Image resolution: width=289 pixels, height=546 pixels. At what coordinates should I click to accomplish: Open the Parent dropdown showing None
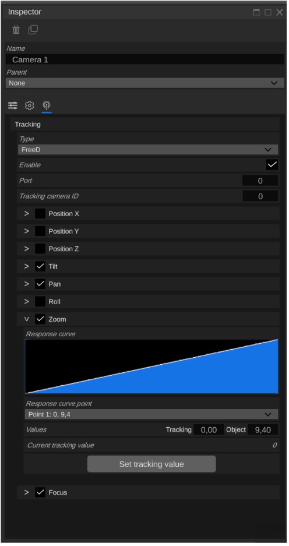point(145,83)
